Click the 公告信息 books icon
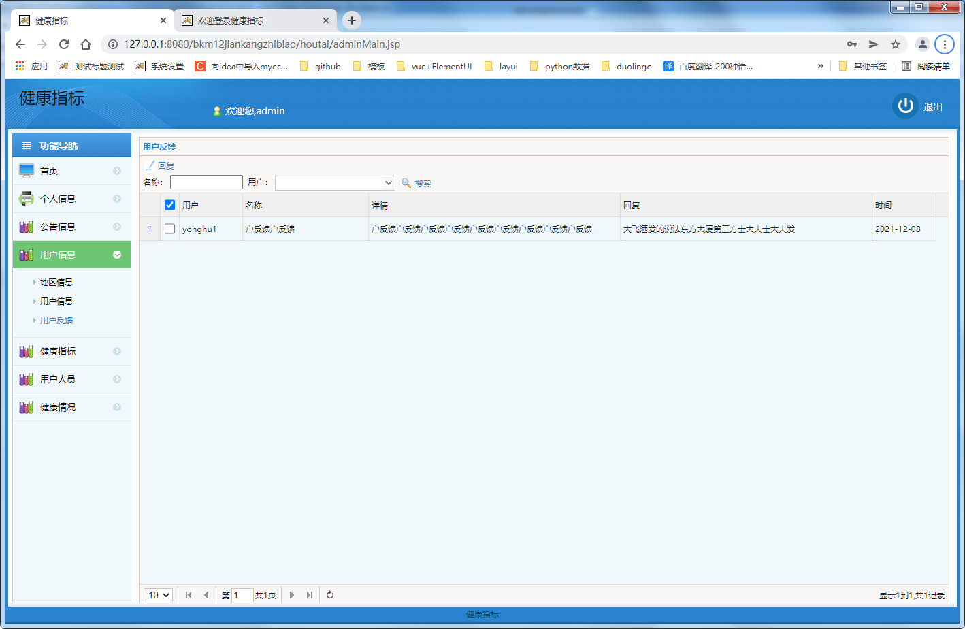The width and height of the screenshot is (965, 629). pyautogui.click(x=27, y=227)
